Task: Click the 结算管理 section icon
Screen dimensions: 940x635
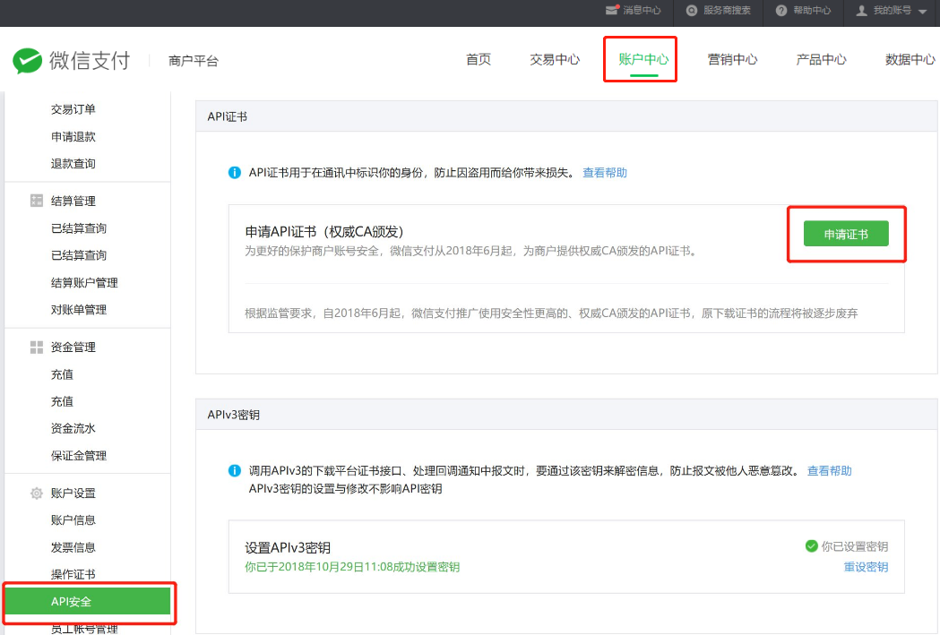Action: (x=37, y=201)
